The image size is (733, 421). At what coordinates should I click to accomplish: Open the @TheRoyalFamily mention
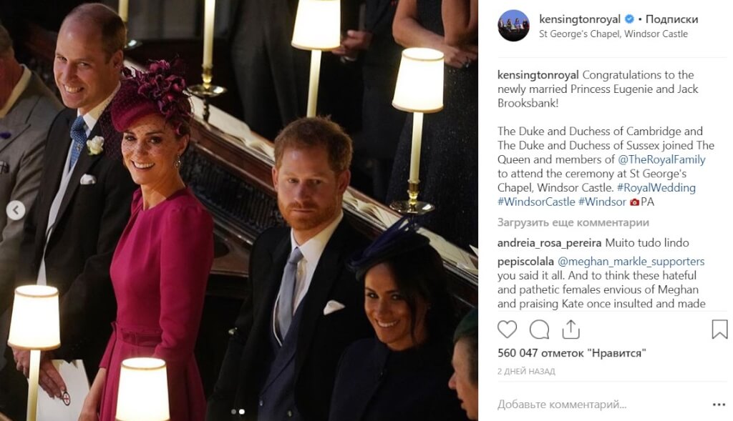661,159
